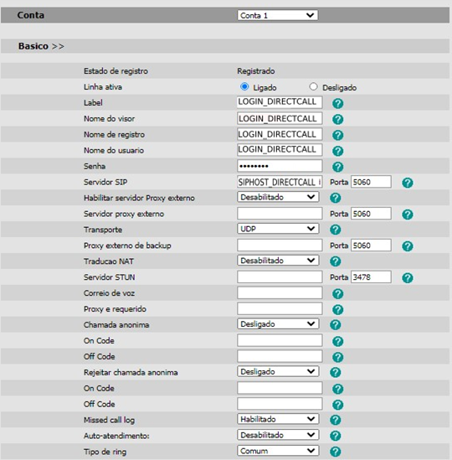
Task: Select Desligado radio for Linha ativa
Action: coord(313,86)
